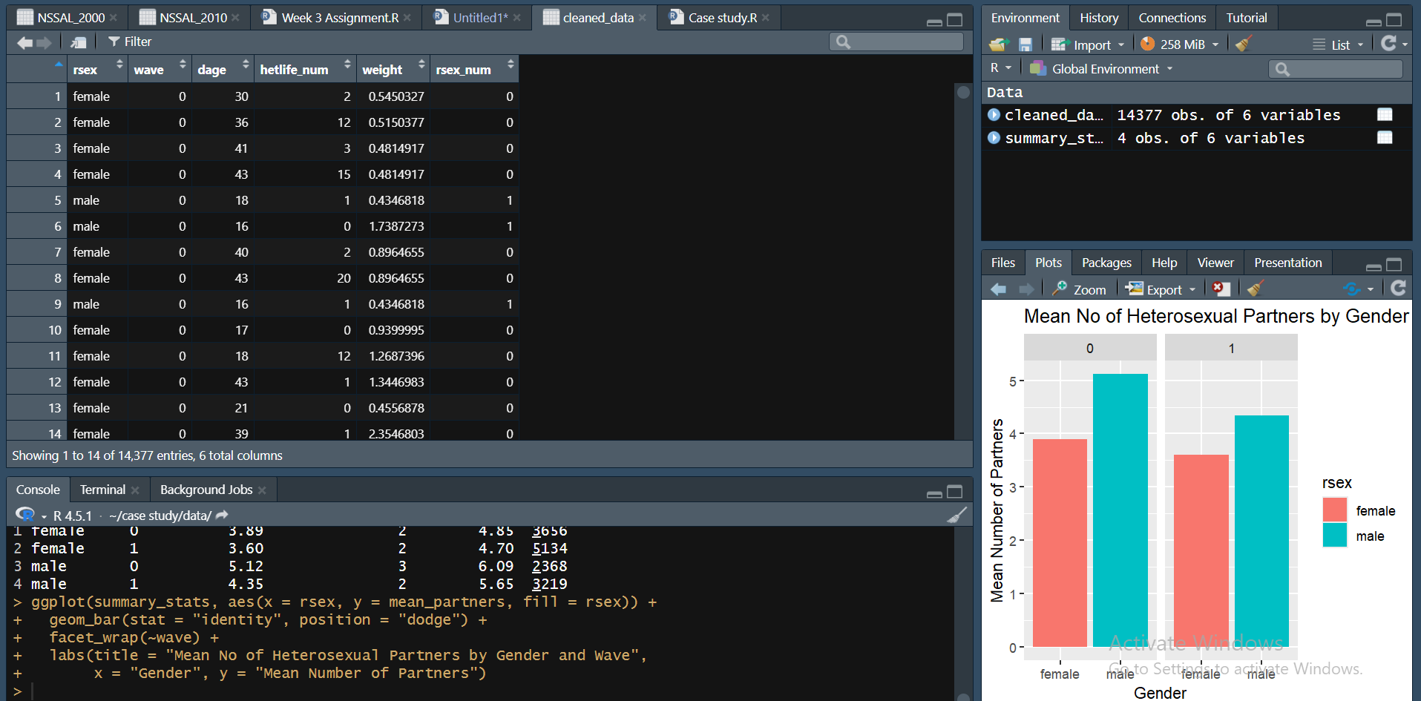Image resolution: width=1421 pixels, height=701 pixels.
Task: Zoom the current plot
Action: click(1079, 289)
